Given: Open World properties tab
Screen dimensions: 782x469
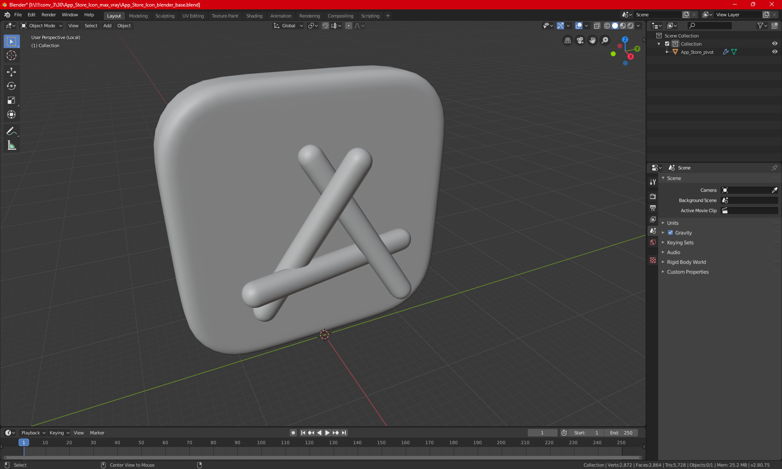Looking at the screenshot, I should click(x=653, y=242).
